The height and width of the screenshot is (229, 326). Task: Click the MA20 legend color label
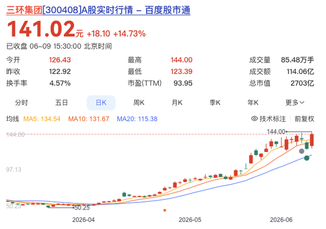137,119
